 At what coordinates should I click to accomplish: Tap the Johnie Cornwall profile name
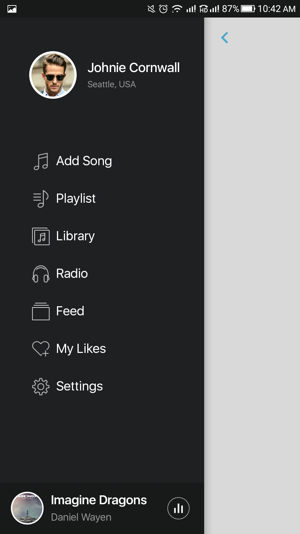click(134, 68)
